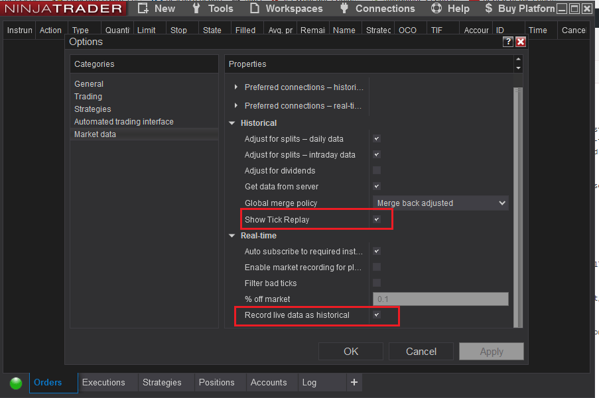Click Properties panel up arrow
The height and width of the screenshot is (398, 599).
[518, 59]
